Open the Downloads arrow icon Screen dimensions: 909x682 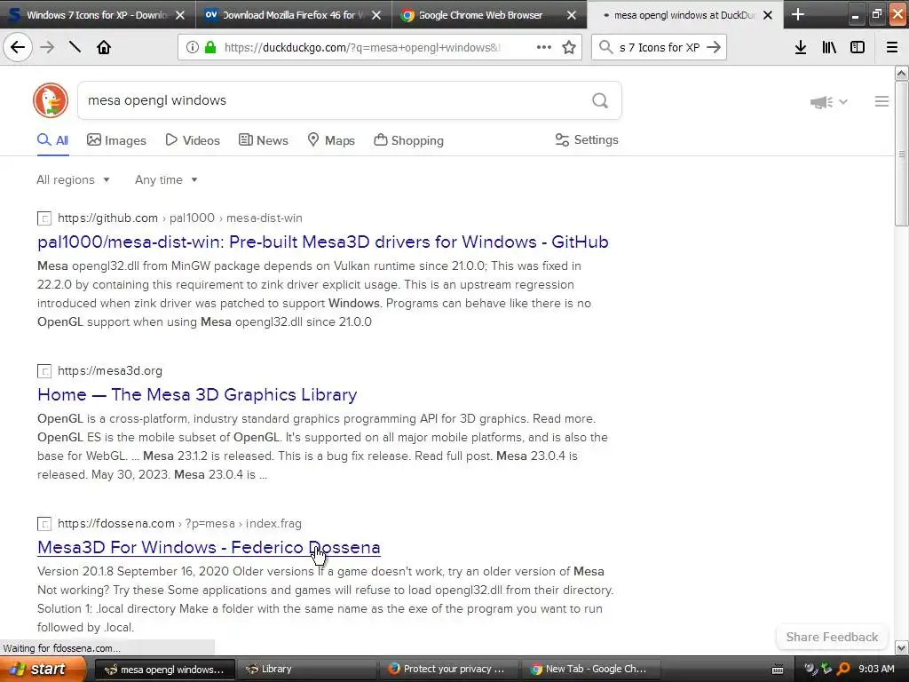click(801, 47)
